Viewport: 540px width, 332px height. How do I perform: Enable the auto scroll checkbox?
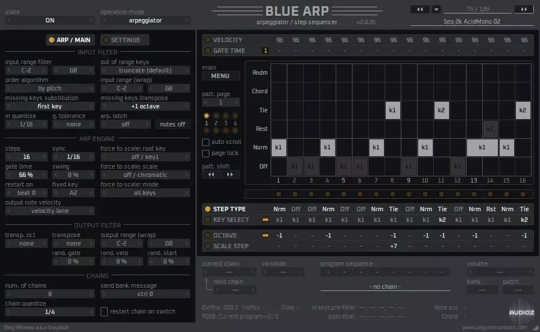pyautogui.click(x=205, y=142)
